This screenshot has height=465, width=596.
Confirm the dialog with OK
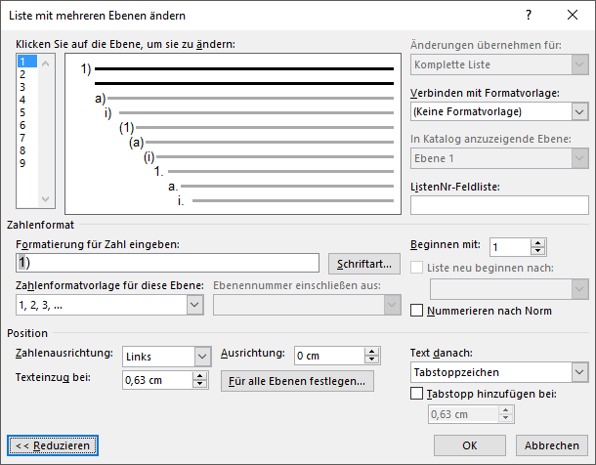click(x=469, y=444)
